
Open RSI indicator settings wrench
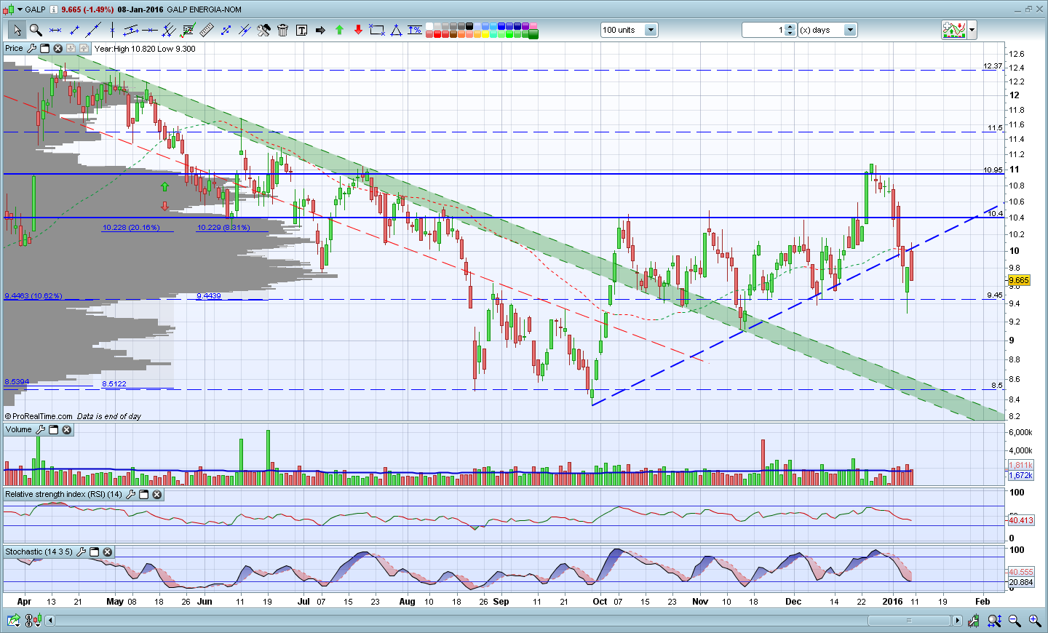130,495
